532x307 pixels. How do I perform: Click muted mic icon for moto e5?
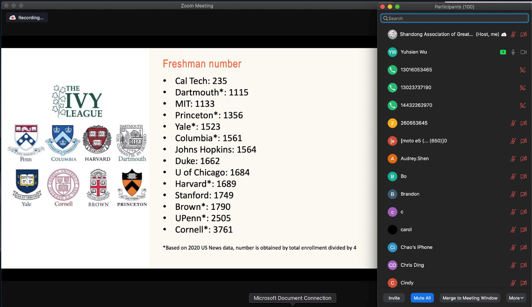coord(513,141)
